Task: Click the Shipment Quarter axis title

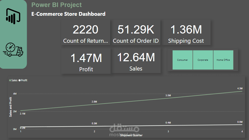Action: tap(131, 135)
